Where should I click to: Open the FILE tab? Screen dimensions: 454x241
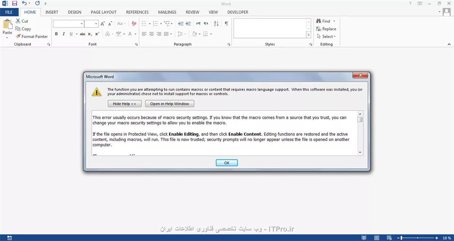tap(9, 12)
